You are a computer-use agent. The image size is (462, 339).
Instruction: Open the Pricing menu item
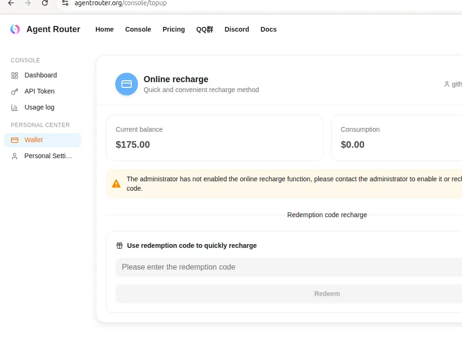173,29
